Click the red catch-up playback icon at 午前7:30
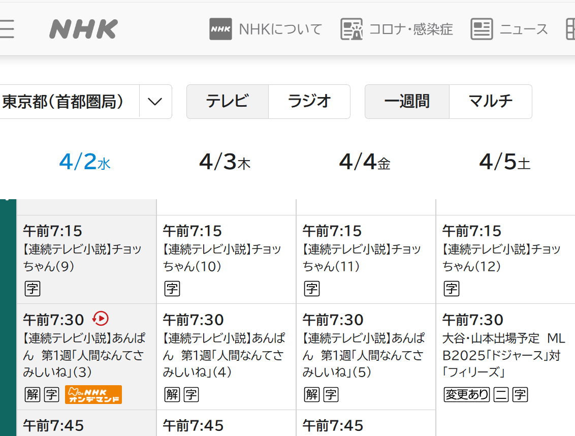Image resolution: width=575 pixels, height=436 pixels. click(101, 319)
